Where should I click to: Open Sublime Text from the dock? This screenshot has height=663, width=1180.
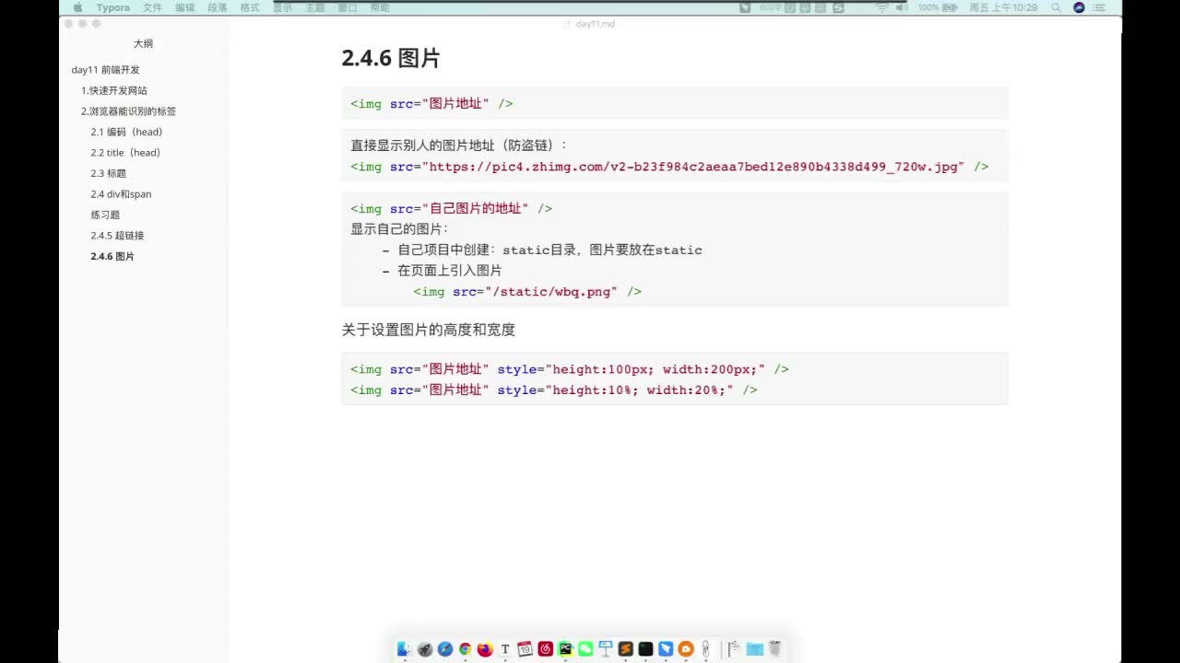pyautogui.click(x=626, y=649)
